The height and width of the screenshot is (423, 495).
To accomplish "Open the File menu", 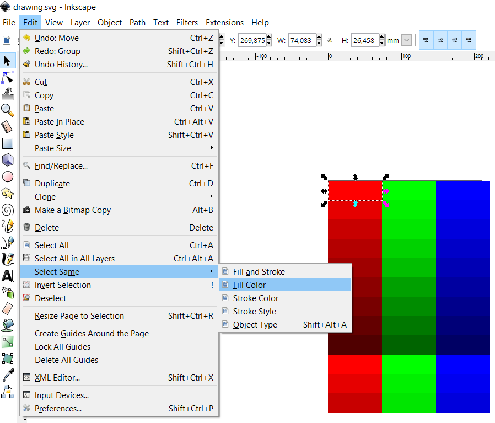I will click(x=9, y=23).
